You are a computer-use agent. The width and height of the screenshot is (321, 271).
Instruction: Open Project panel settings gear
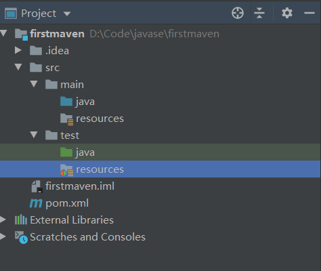point(287,13)
